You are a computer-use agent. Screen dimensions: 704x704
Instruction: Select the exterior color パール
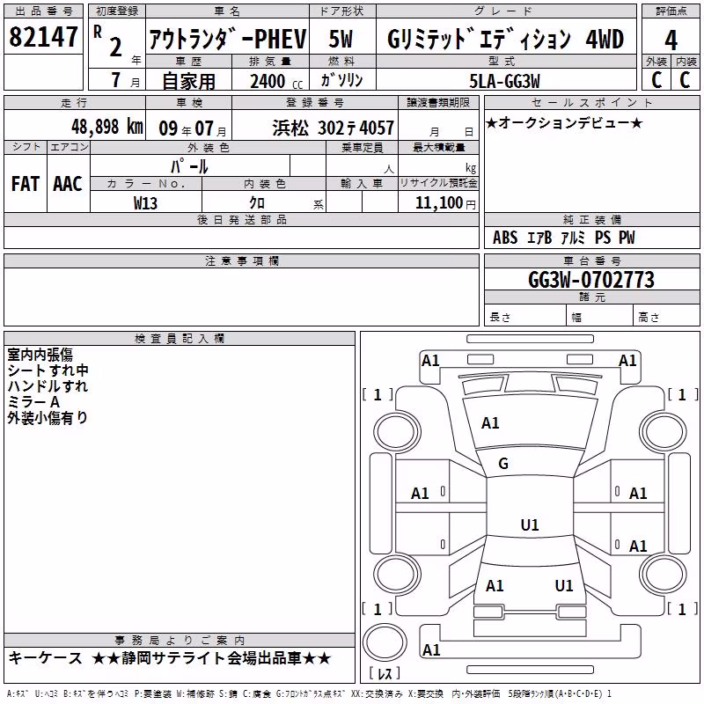click(189, 166)
